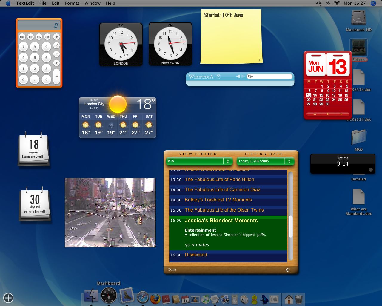
Task: Open Finder from the Dock
Action: pyautogui.click(x=91, y=296)
